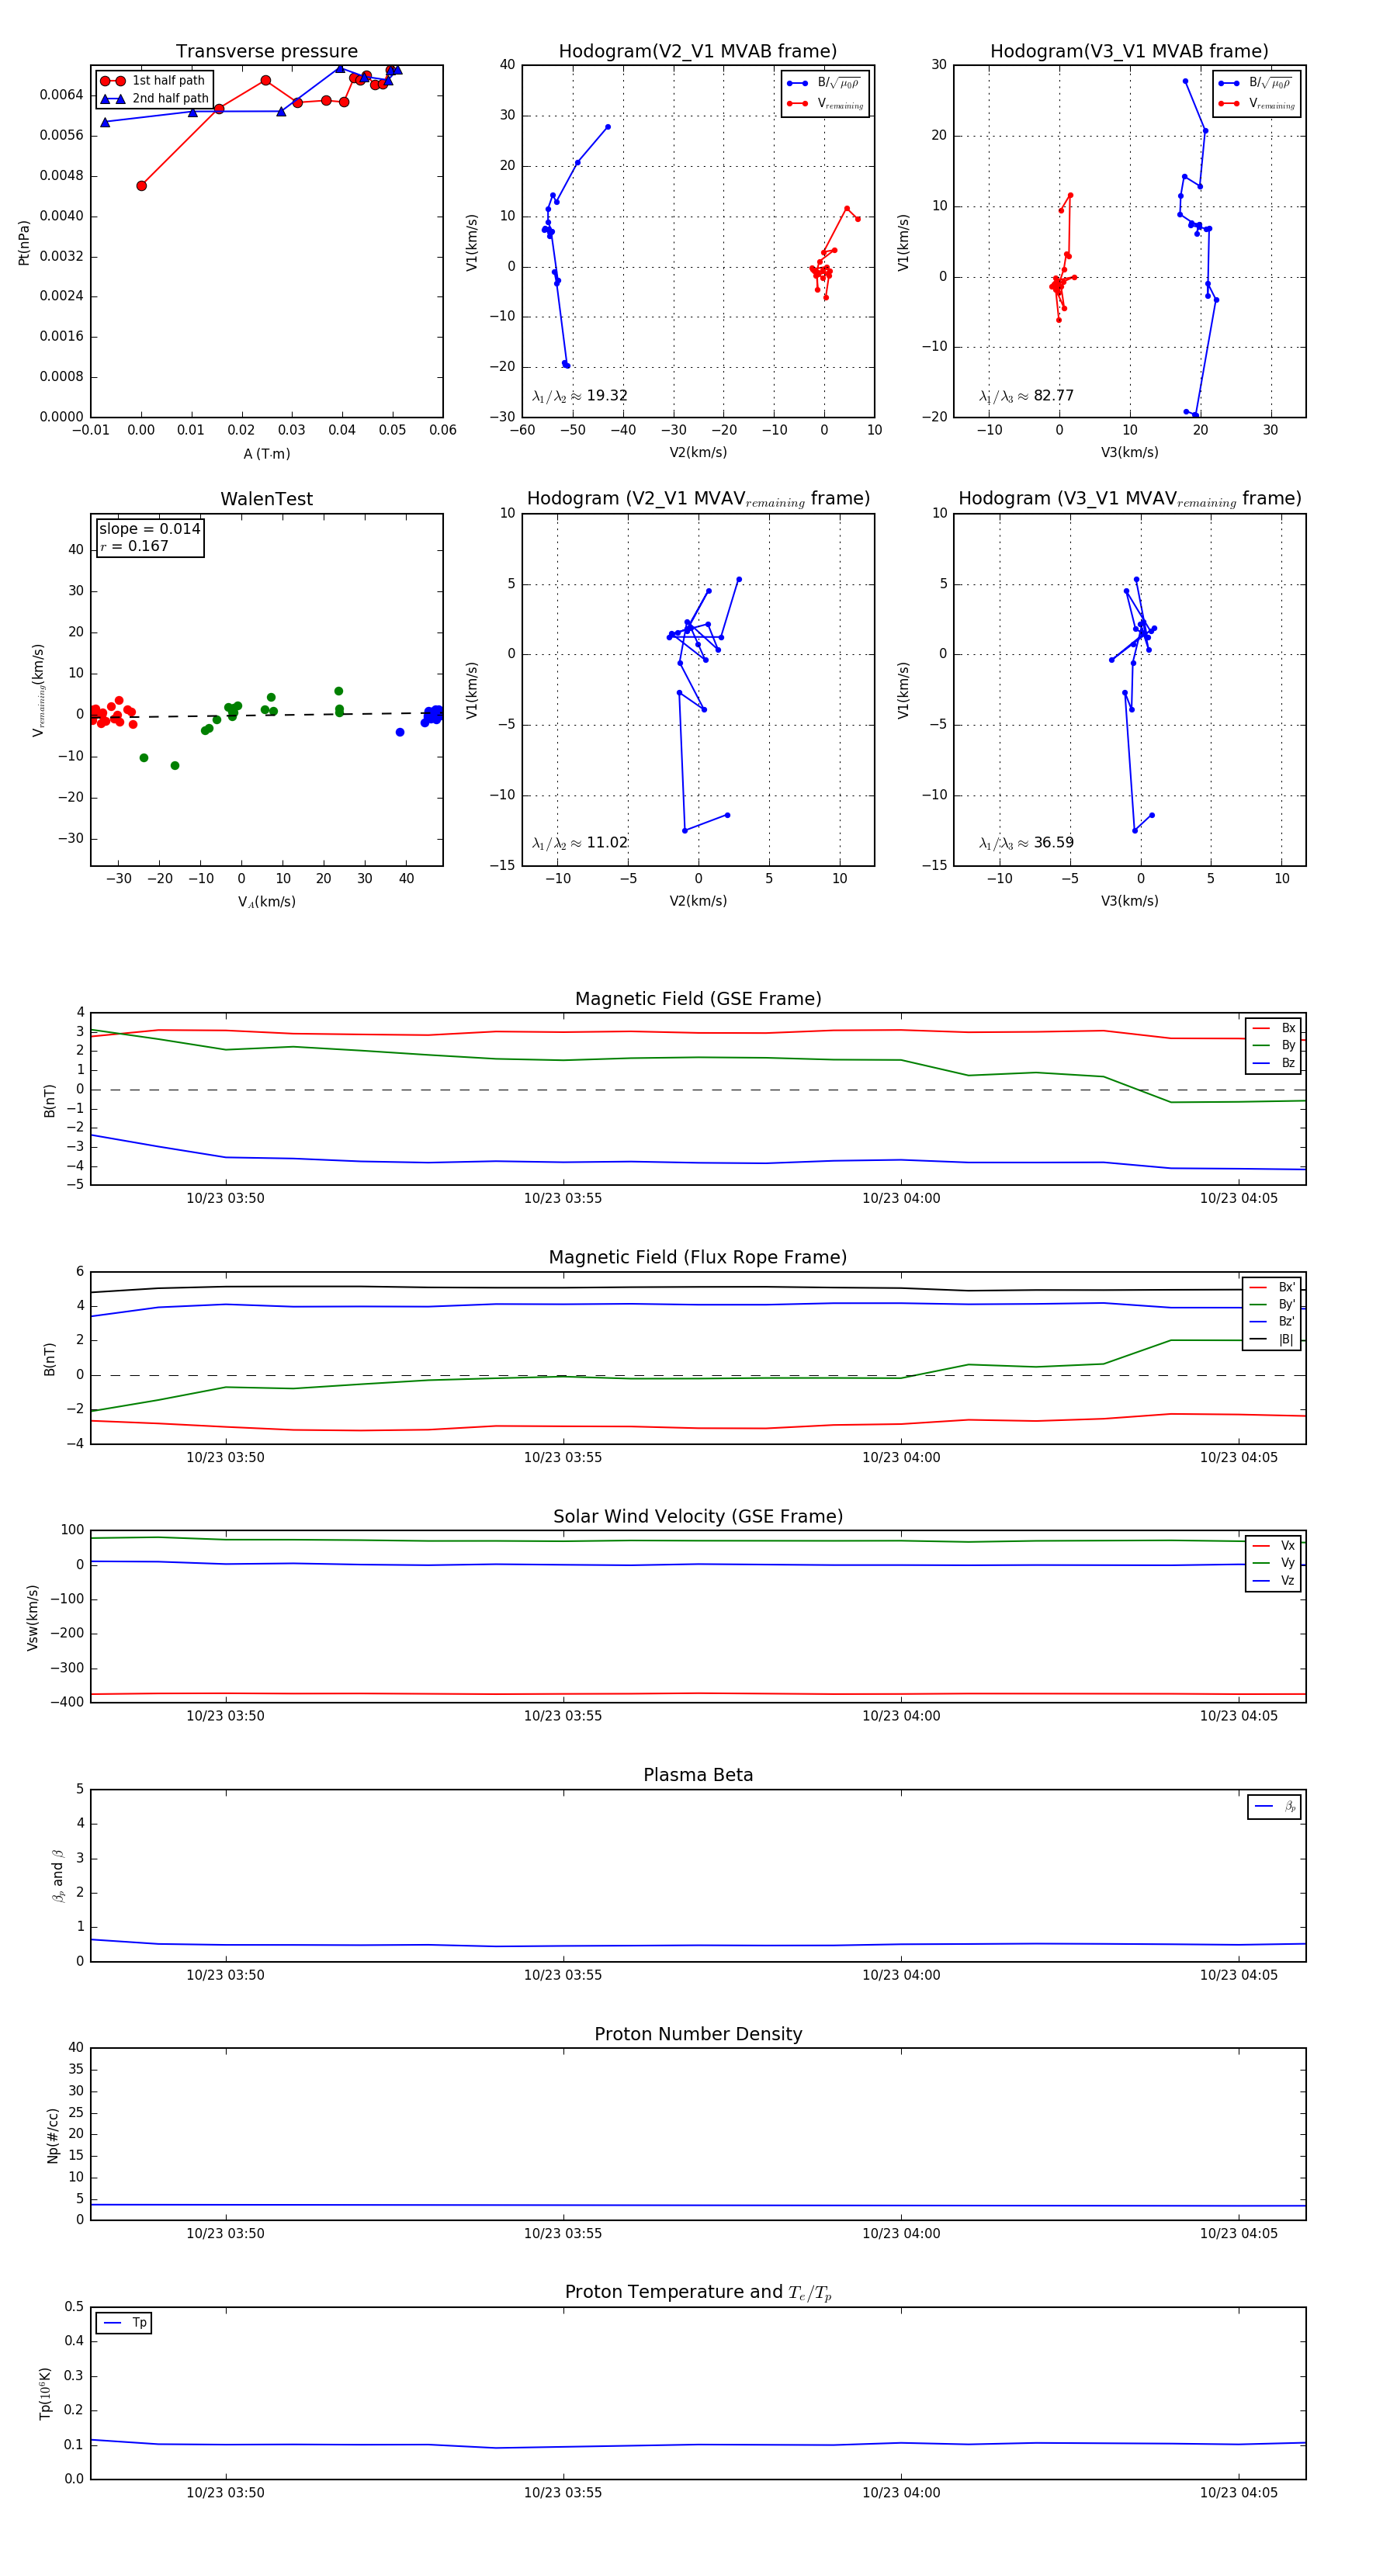1397x2561 pixels.
Task: Click the '10/23 04:00' tick under Proton Temperature
Action: (x=901, y=2493)
